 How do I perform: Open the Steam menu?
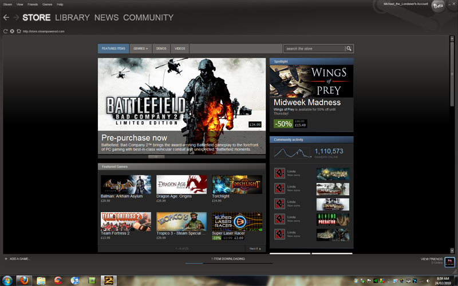click(7, 4)
